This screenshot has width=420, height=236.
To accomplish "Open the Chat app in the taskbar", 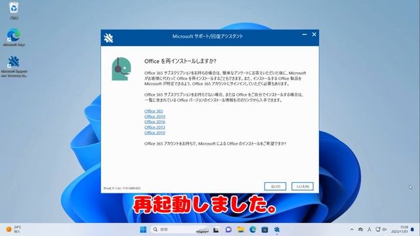I will 228,229.
